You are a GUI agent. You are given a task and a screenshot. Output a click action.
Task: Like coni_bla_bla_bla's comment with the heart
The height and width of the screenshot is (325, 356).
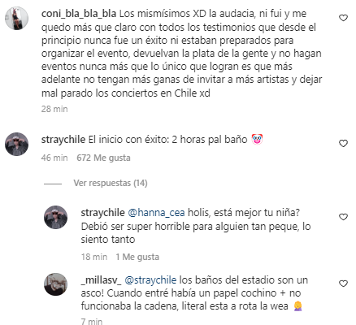(343, 18)
